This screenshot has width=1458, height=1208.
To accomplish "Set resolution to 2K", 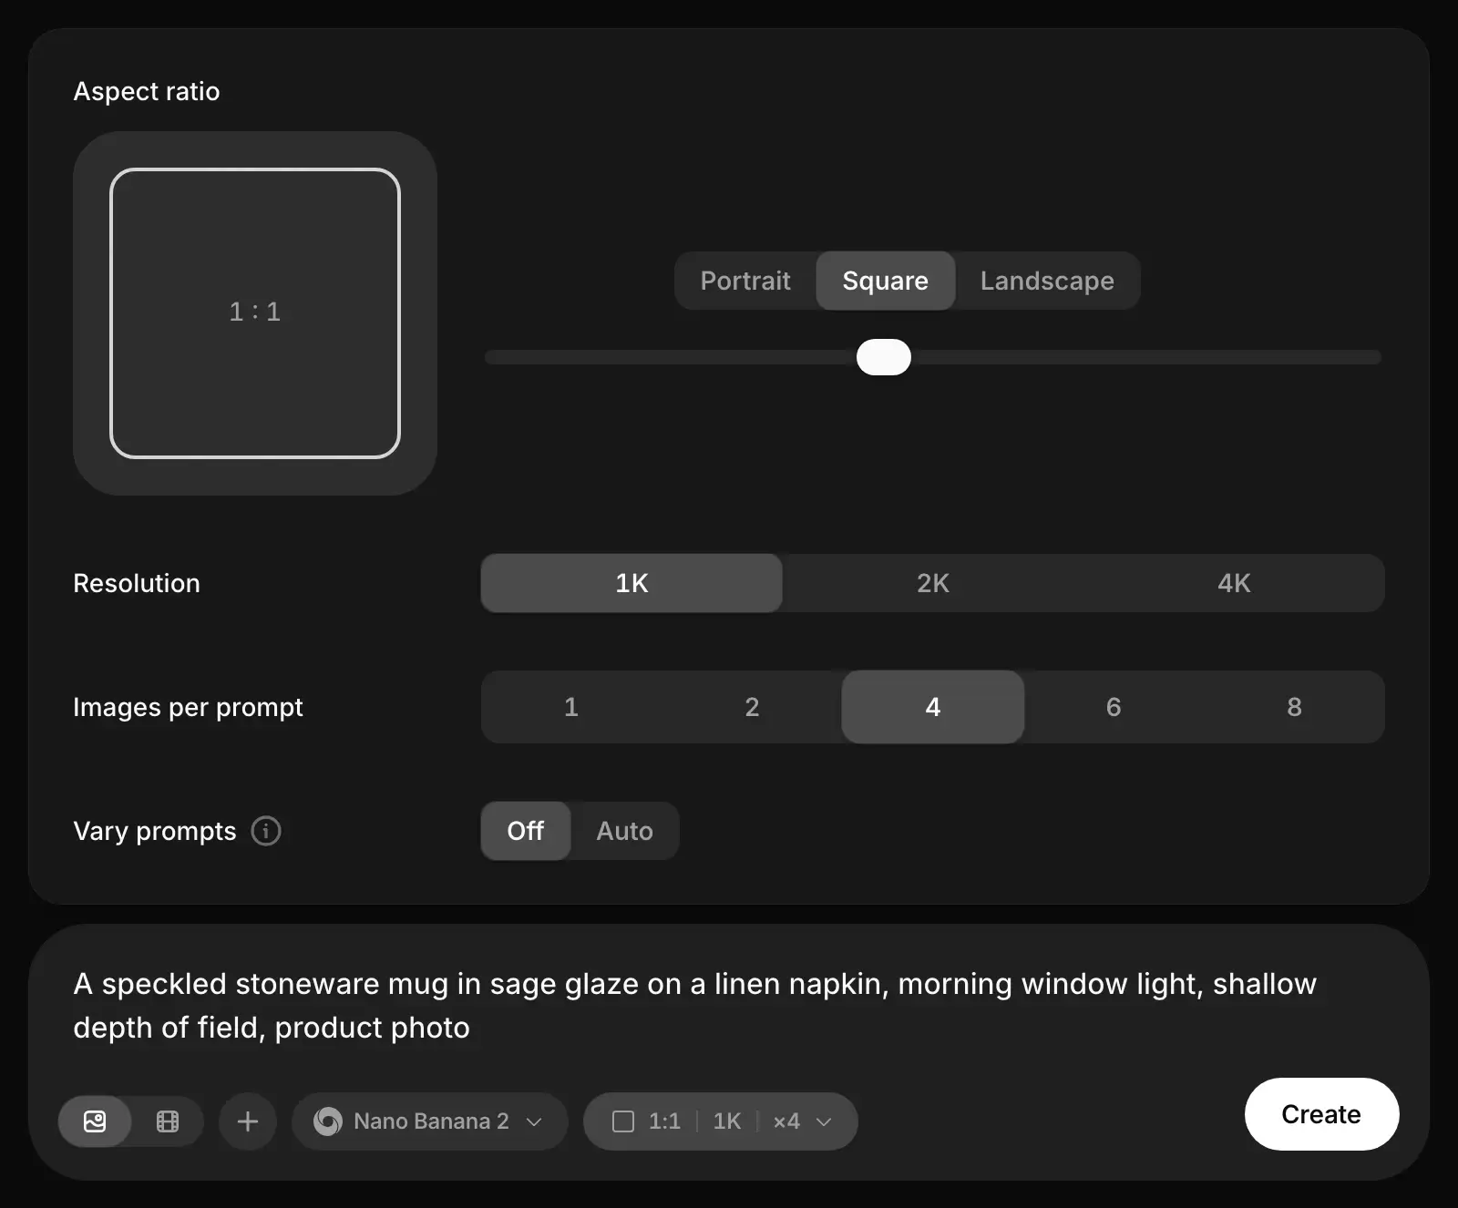I will [x=933, y=583].
